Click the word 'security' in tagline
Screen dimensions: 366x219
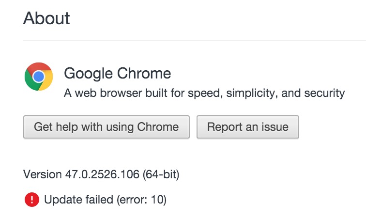(x=324, y=94)
